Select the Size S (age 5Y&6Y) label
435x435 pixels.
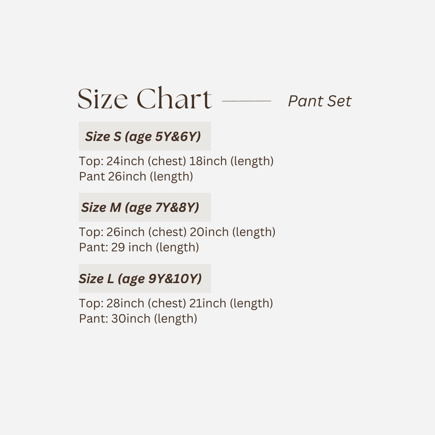pyautogui.click(x=143, y=136)
